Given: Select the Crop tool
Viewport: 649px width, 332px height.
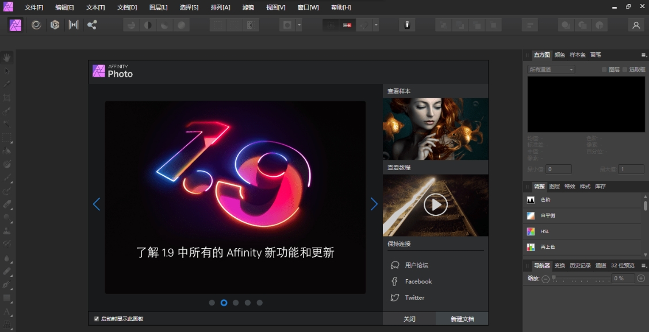Looking at the screenshot, I should point(7,98).
